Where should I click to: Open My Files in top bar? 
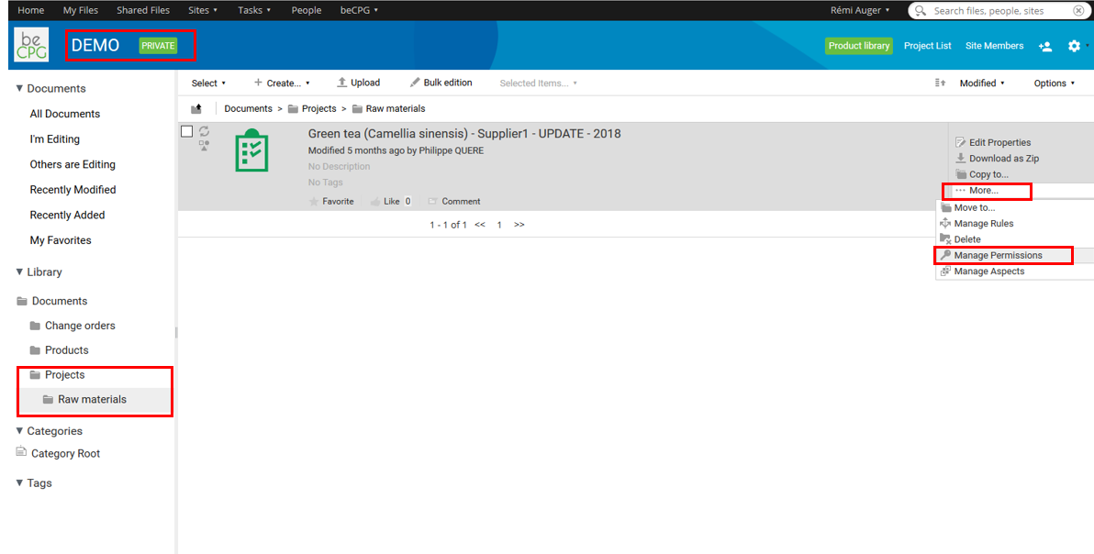click(80, 10)
